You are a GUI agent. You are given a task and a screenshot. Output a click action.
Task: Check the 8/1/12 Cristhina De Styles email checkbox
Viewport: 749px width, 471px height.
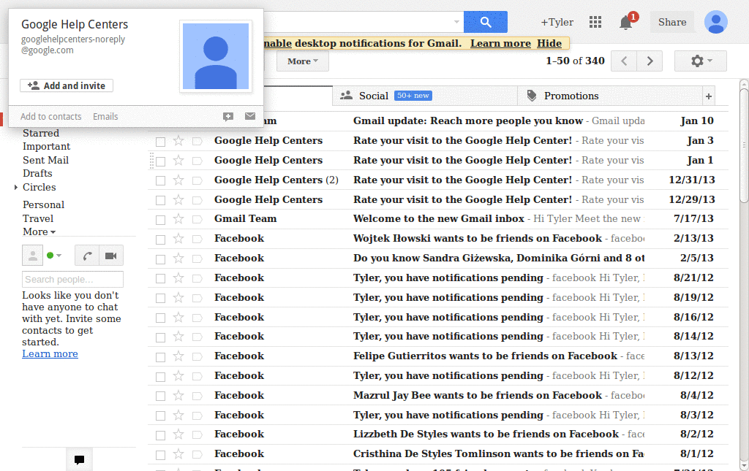pos(160,455)
